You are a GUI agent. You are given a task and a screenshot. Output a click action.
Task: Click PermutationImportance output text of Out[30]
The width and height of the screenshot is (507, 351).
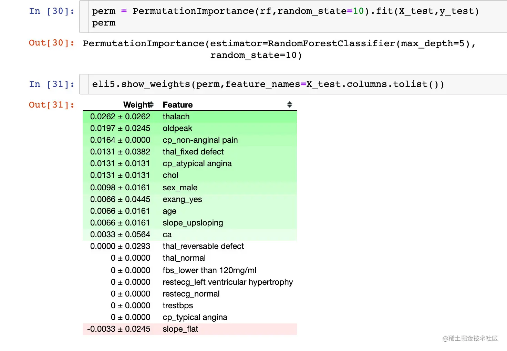coord(279,43)
